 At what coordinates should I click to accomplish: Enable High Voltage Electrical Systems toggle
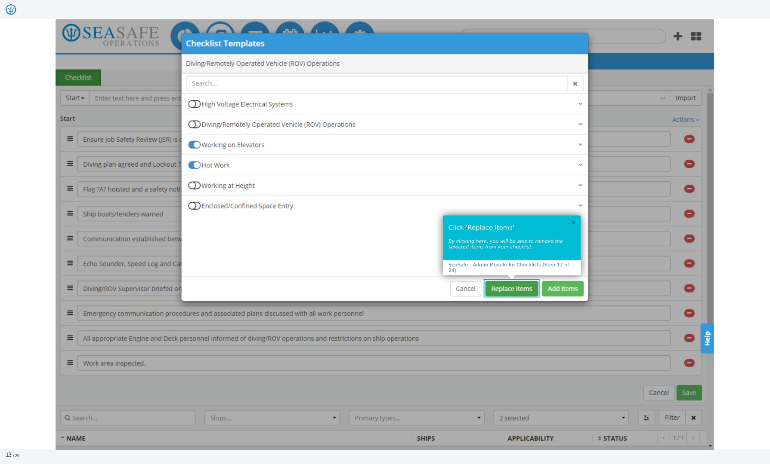(x=195, y=104)
